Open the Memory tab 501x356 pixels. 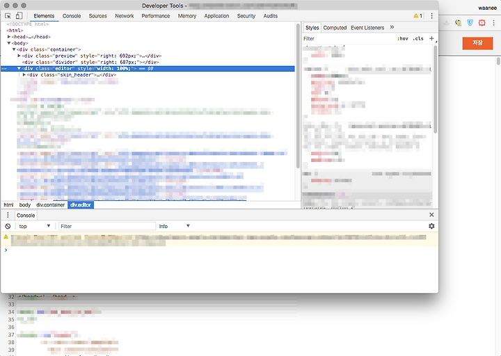(187, 16)
